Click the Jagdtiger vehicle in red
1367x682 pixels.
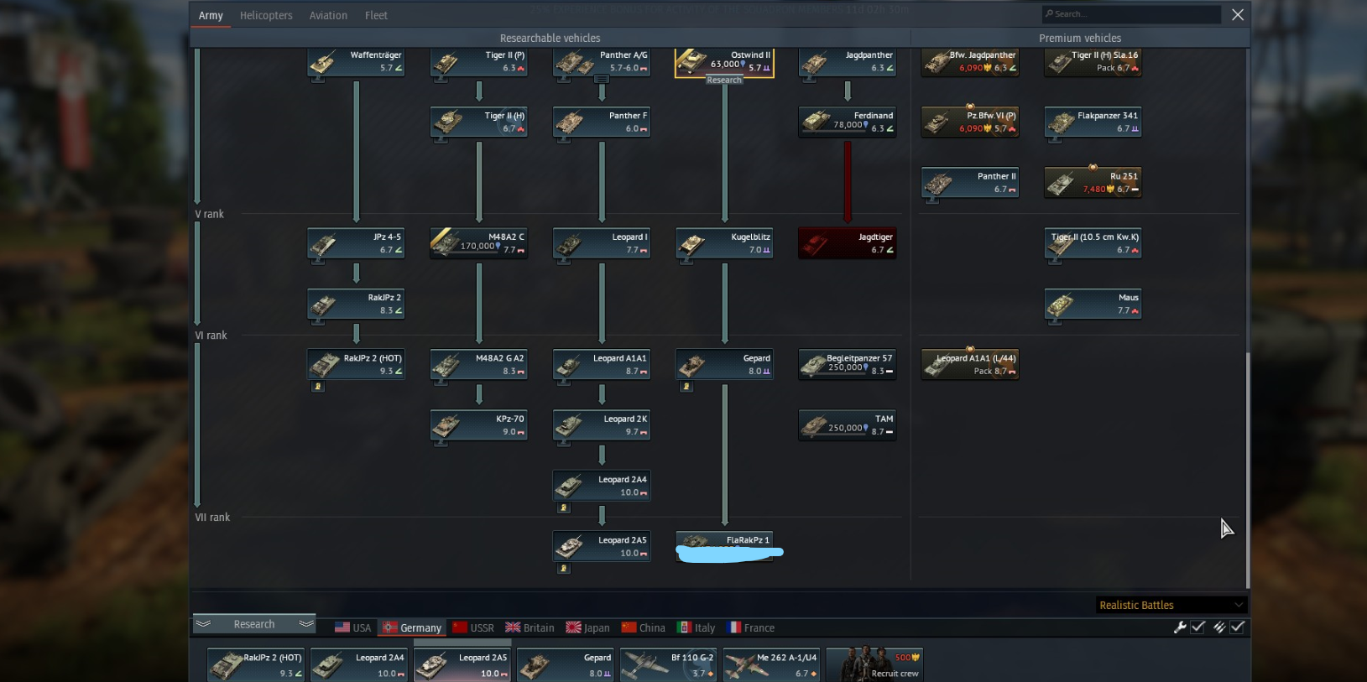tap(847, 243)
